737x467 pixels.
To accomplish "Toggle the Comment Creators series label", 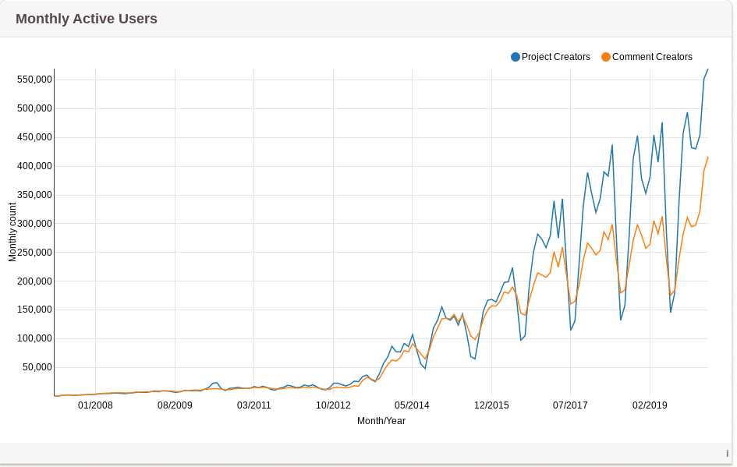I will [652, 57].
